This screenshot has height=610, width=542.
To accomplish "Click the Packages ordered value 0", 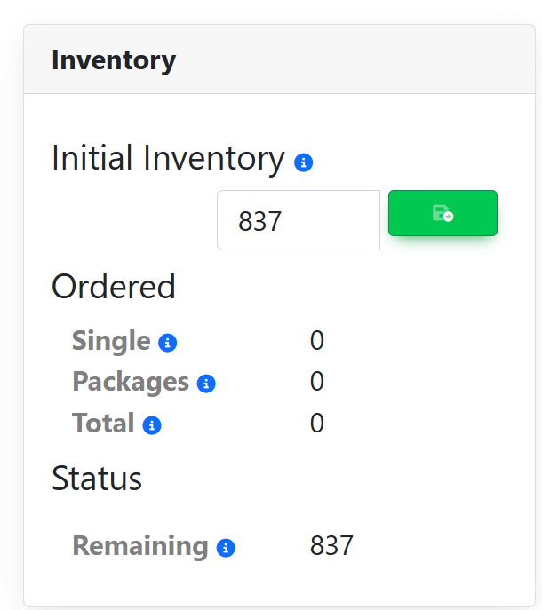I will (317, 382).
